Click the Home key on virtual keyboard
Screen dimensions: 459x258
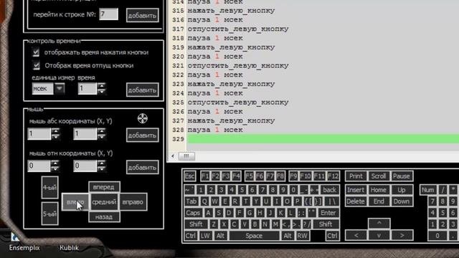pyautogui.click(x=379, y=190)
